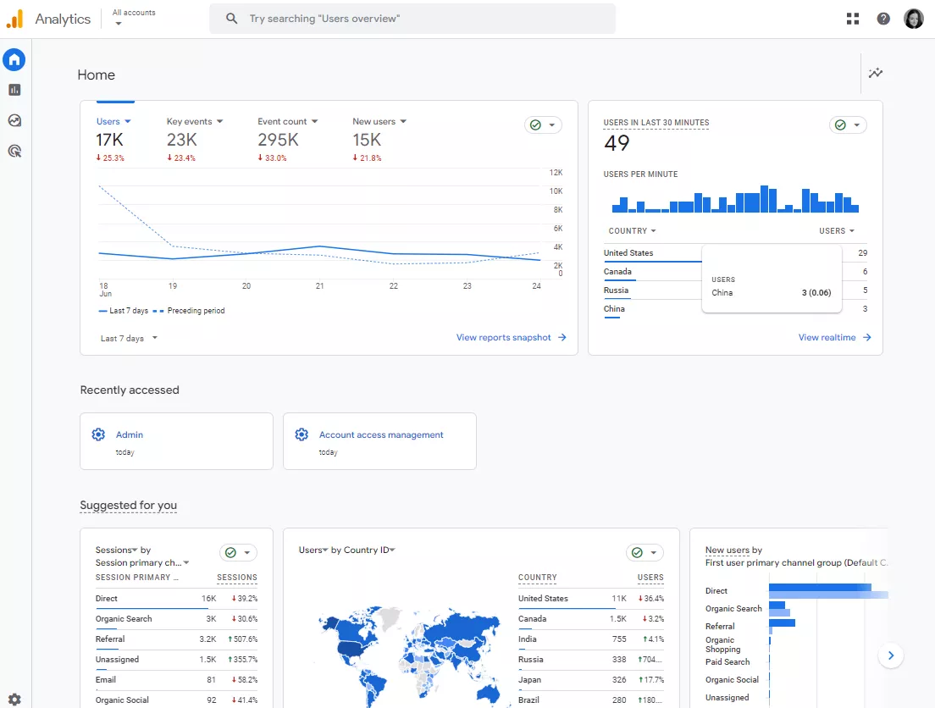The width and height of the screenshot is (935, 708).
Task: Open Admin settings gear at bottom left
Action: point(15,700)
